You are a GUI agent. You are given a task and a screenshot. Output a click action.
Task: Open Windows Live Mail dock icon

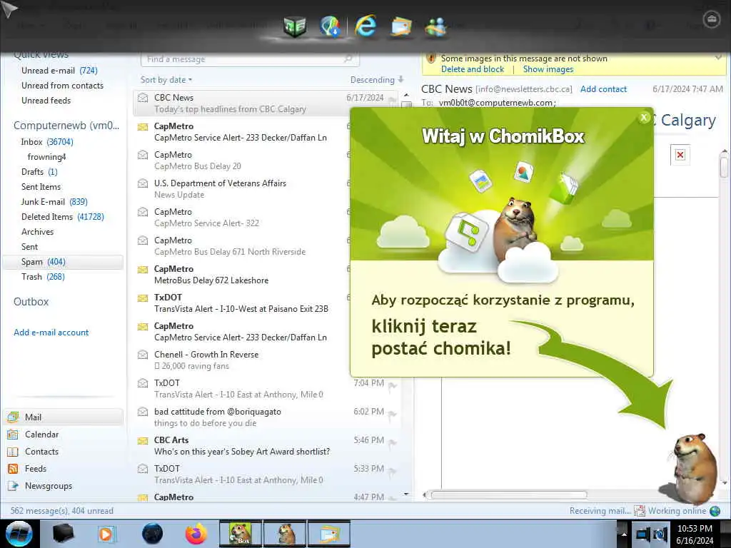401,26
